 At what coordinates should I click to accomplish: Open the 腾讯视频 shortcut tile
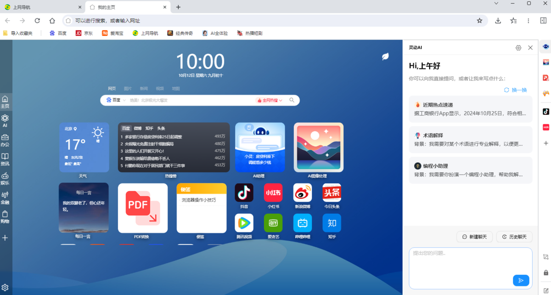tap(244, 223)
